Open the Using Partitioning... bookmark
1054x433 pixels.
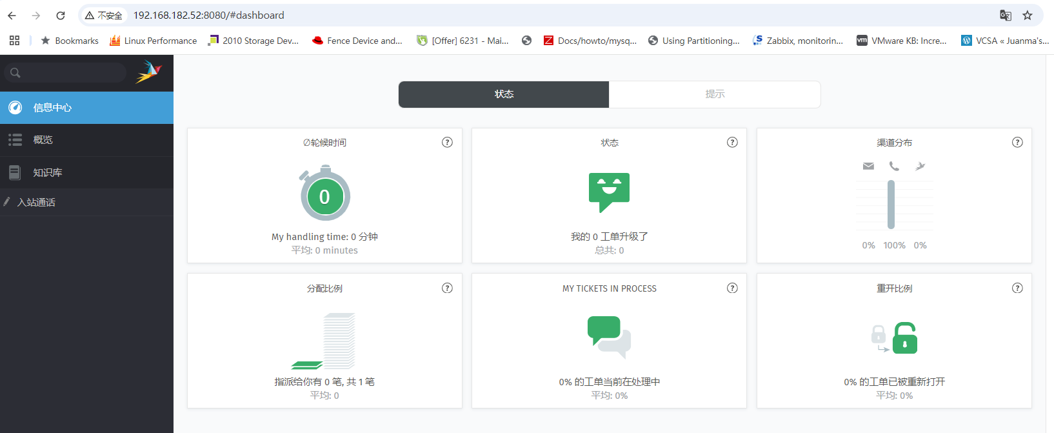pos(694,41)
